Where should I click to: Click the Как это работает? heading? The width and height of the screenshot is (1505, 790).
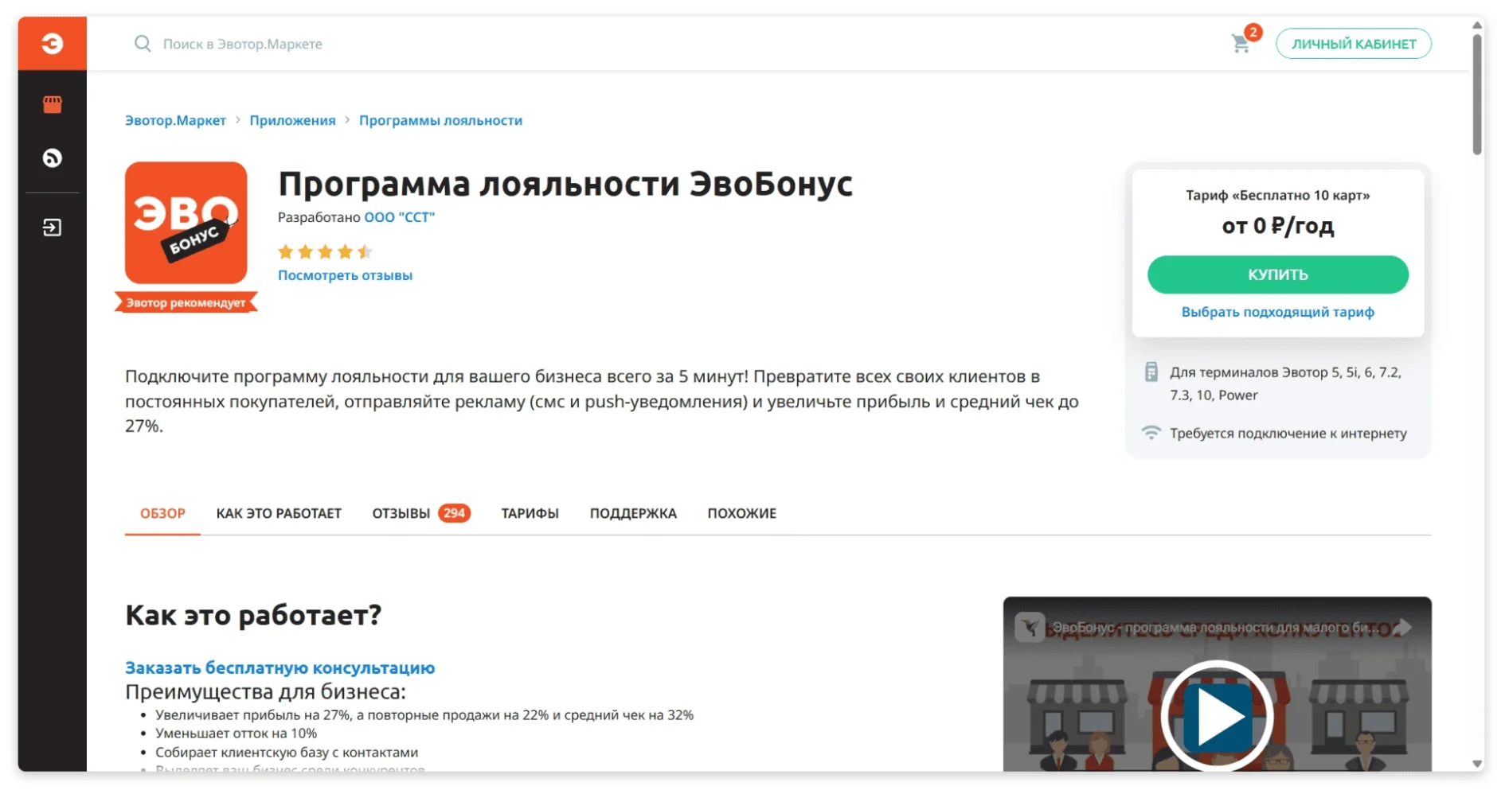[253, 615]
